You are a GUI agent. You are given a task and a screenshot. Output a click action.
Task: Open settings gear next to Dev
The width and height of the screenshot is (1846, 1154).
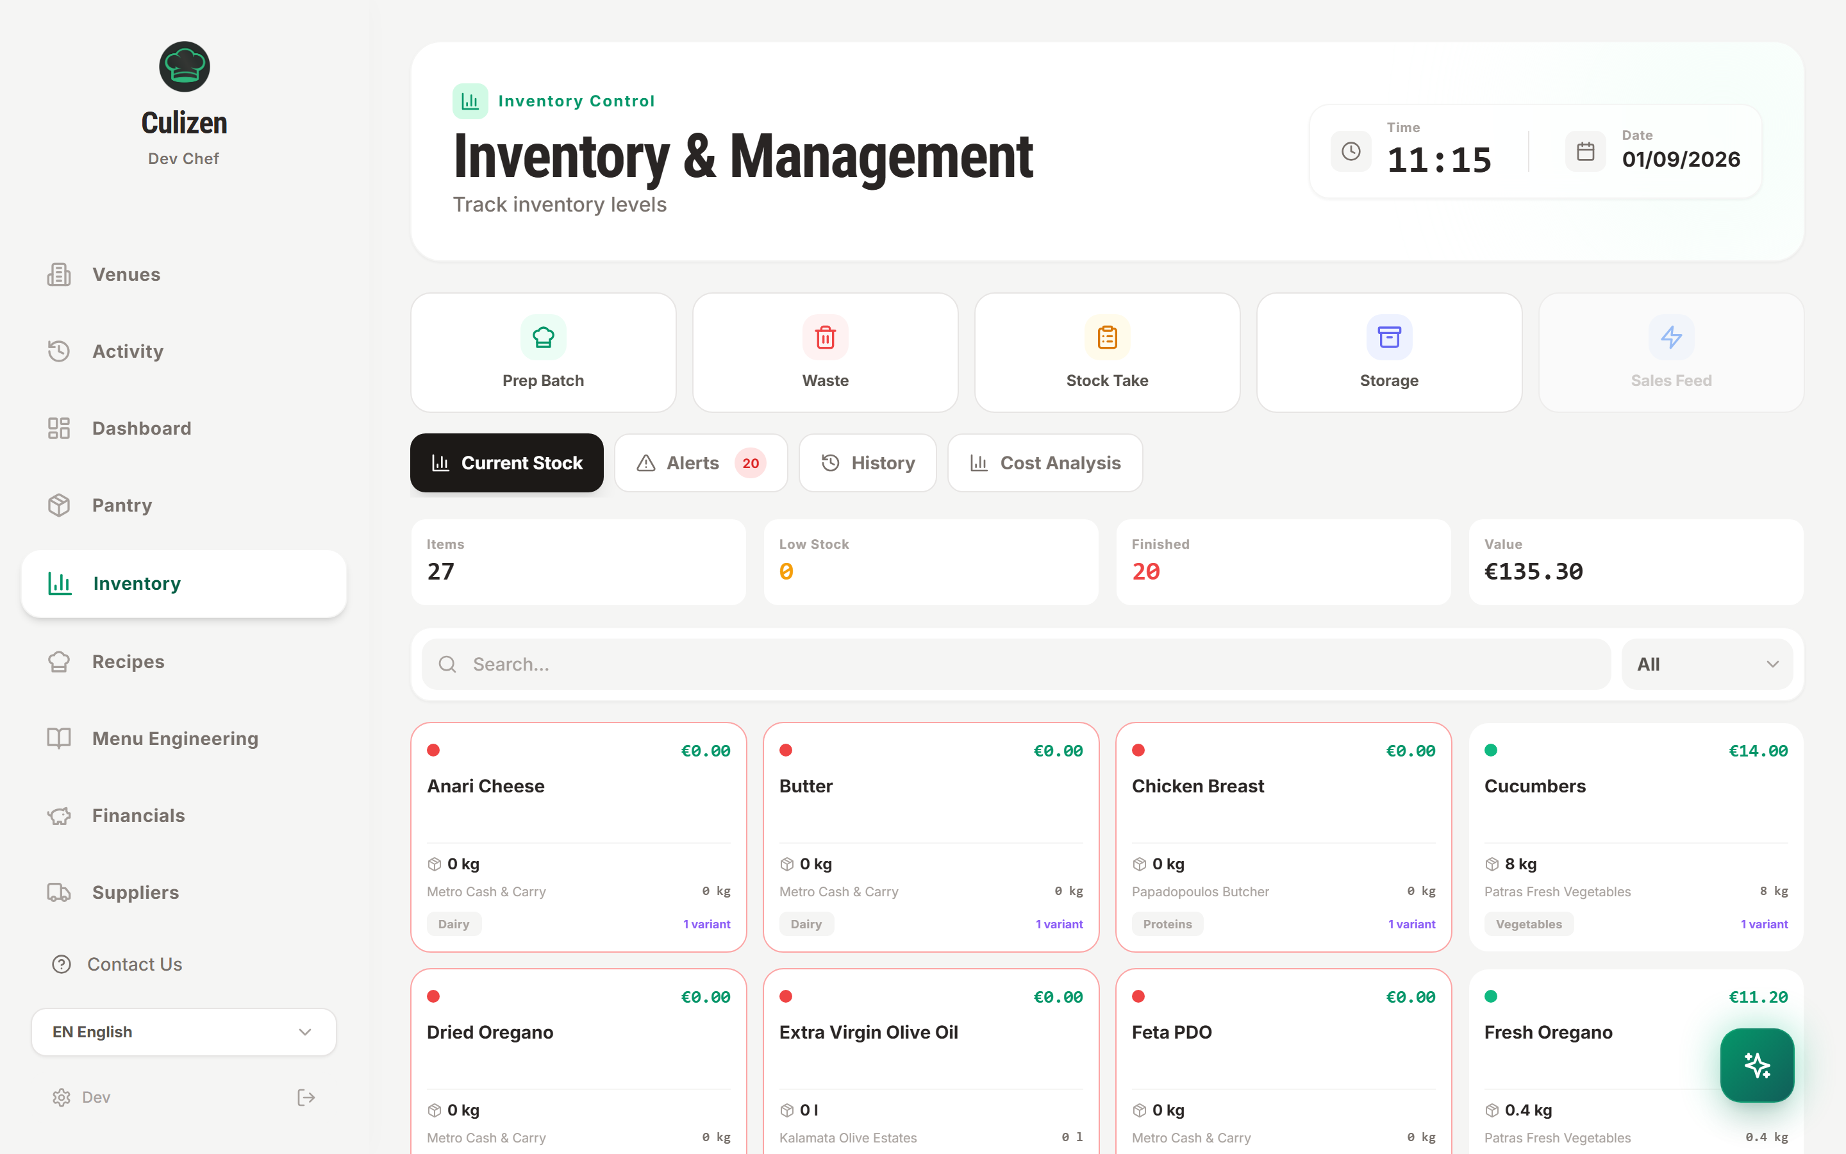click(x=61, y=1098)
